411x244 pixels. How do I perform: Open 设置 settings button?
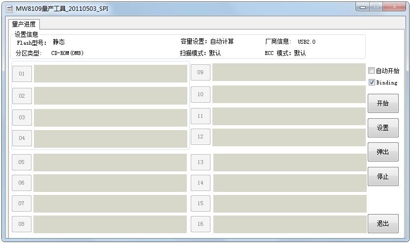tap(383, 128)
